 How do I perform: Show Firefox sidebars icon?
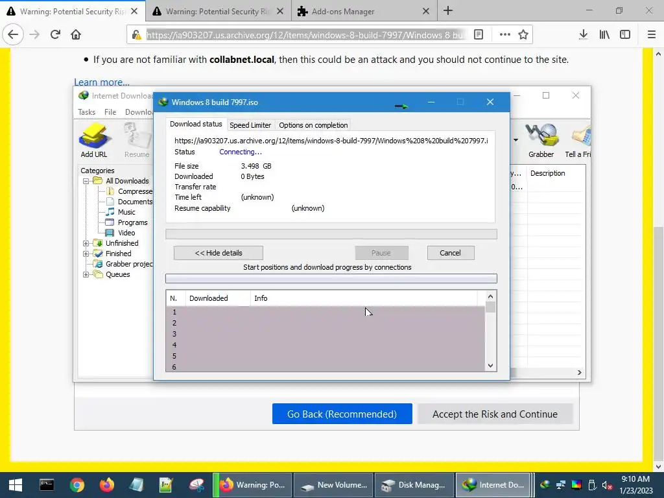(625, 34)
